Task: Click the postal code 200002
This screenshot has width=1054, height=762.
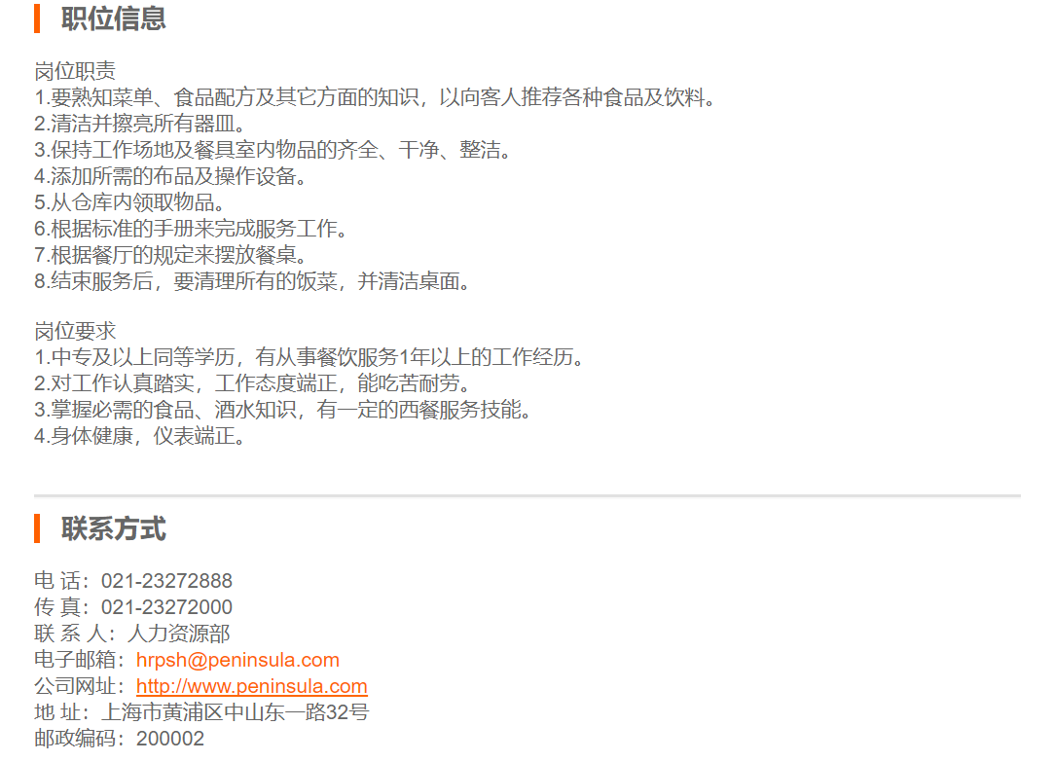Action: (170, 739)
